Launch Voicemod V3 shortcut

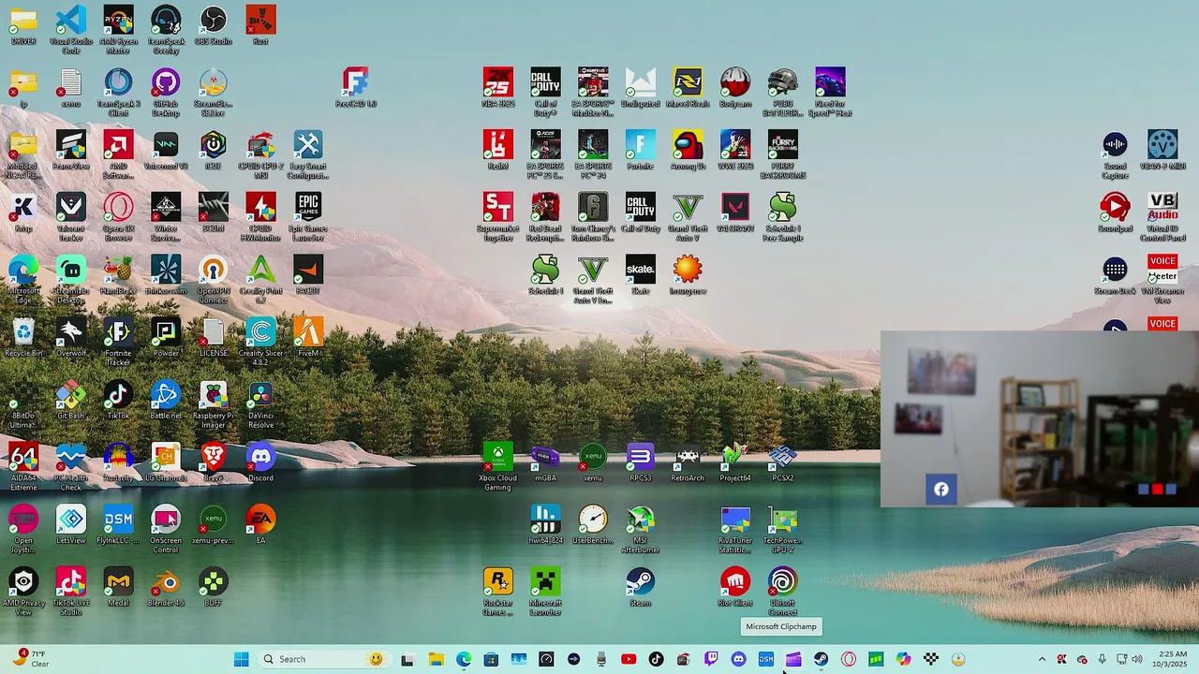point(166,151)
